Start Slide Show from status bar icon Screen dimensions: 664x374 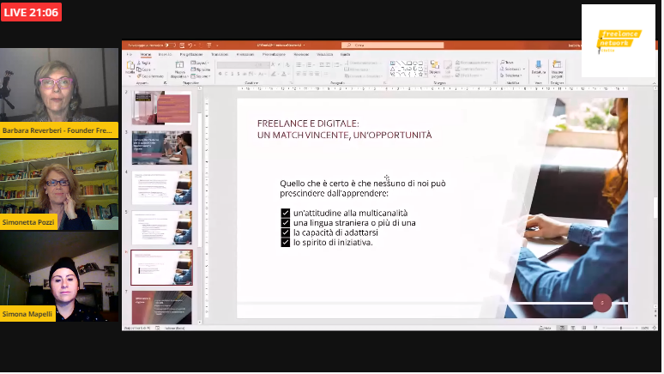[x=595, y=328]
